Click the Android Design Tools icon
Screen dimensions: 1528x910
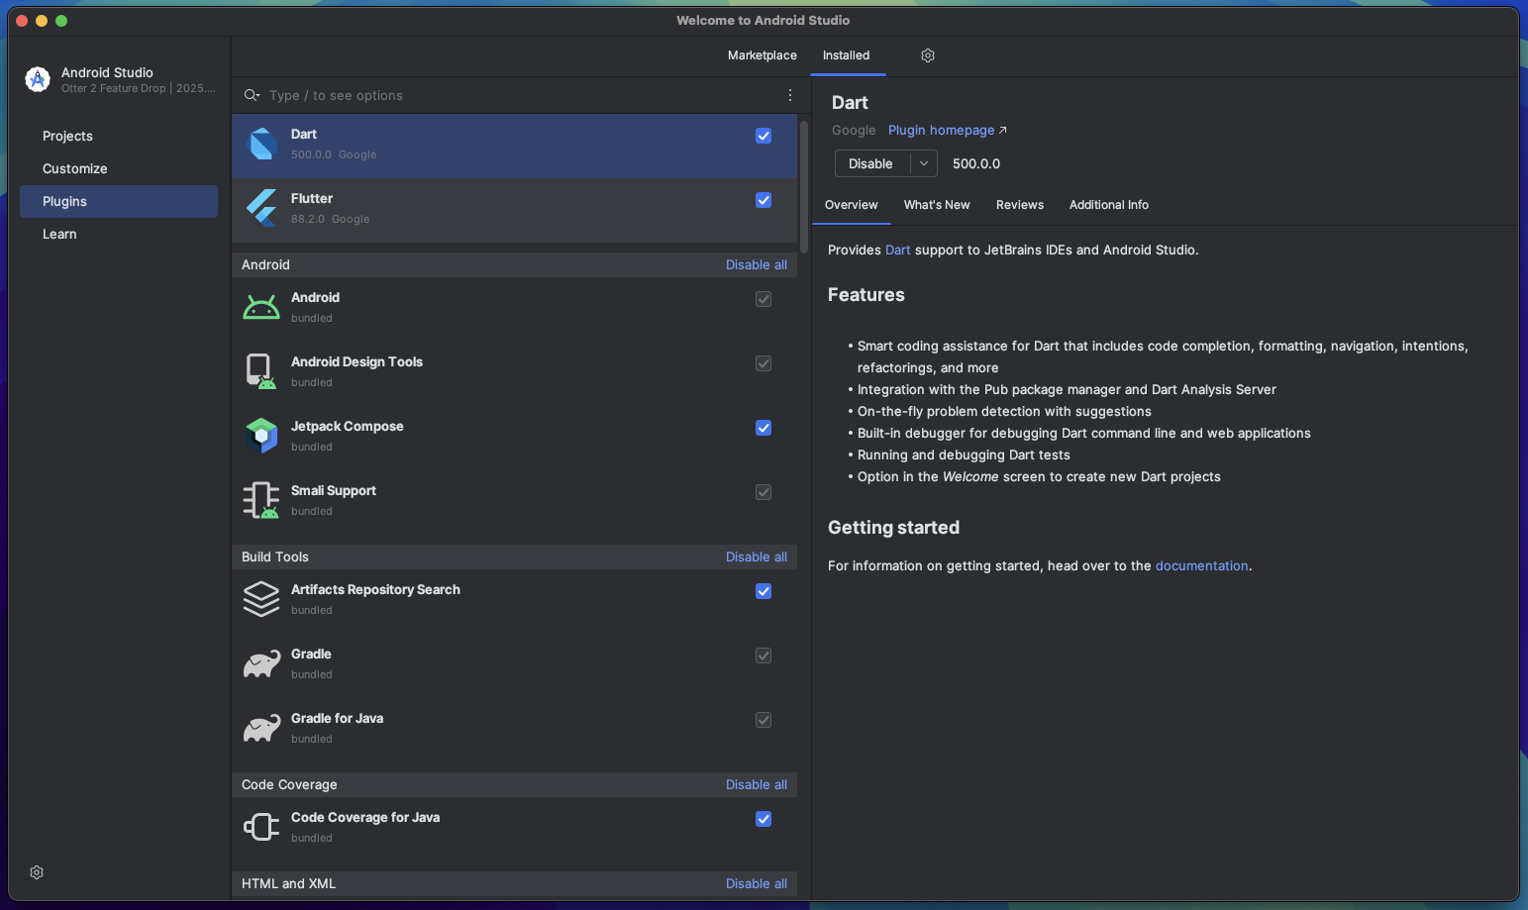pos(261,371)
